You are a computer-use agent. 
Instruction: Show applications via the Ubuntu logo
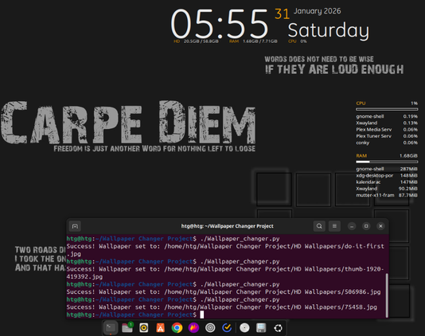[x=278, y=328]
